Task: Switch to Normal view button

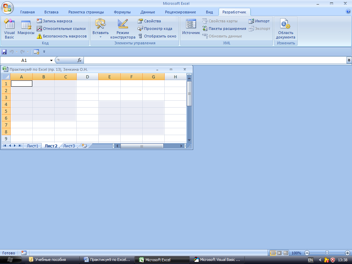Action: point(273,253)
